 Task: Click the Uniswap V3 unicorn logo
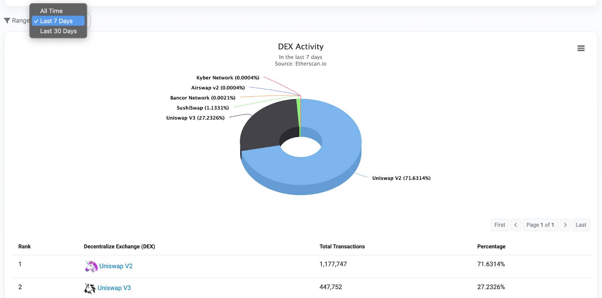(90, 288)
